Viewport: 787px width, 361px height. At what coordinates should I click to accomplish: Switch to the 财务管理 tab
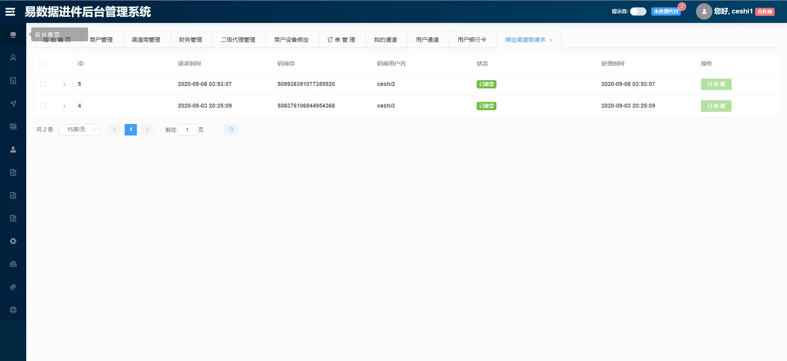[191, 40]
